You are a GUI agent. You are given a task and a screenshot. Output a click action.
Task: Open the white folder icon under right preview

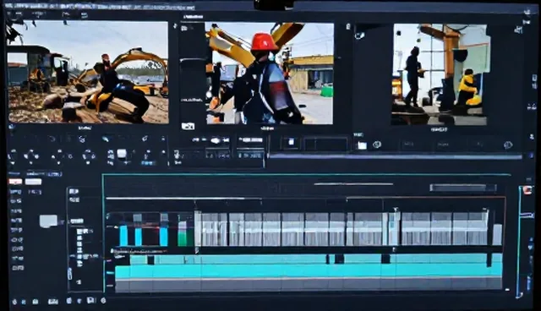(362, 145)
